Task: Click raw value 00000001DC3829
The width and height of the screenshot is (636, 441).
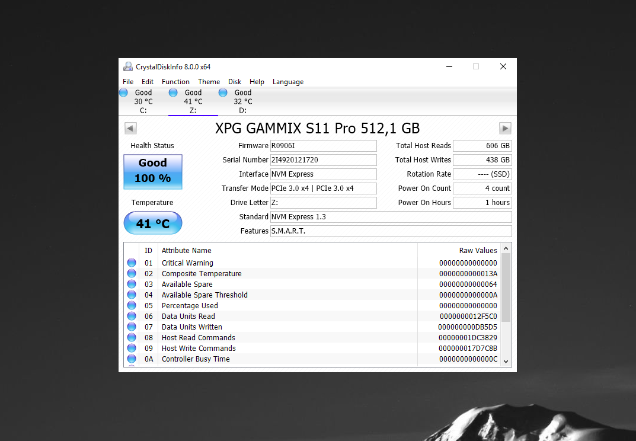Action: [x=468, y=337]
